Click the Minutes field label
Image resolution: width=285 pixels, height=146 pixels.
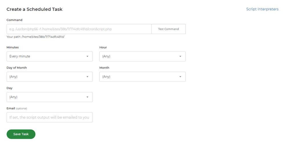coord(13,48)
